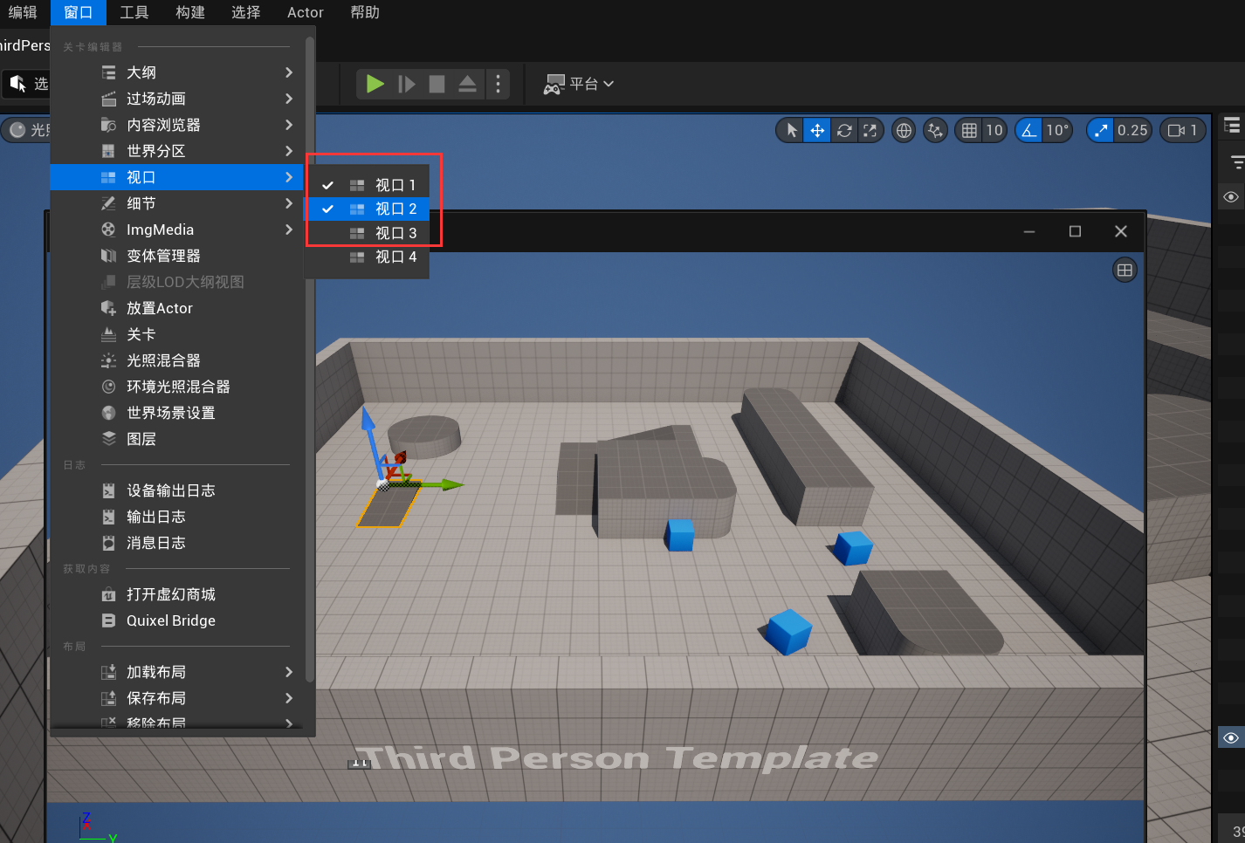This screenshot has width=1245, height=843.
Task: Open the 工具 menu
Action: tap(134, 12)
